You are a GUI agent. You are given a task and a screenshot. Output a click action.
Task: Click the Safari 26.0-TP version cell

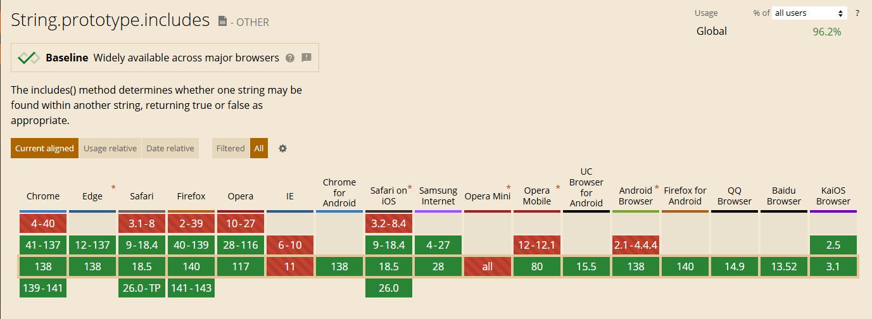tap(142, 288)
